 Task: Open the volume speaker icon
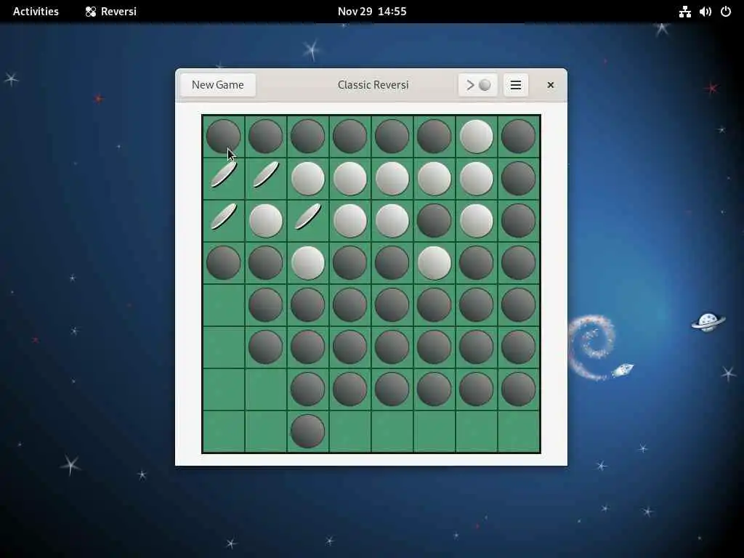[705, 12]
